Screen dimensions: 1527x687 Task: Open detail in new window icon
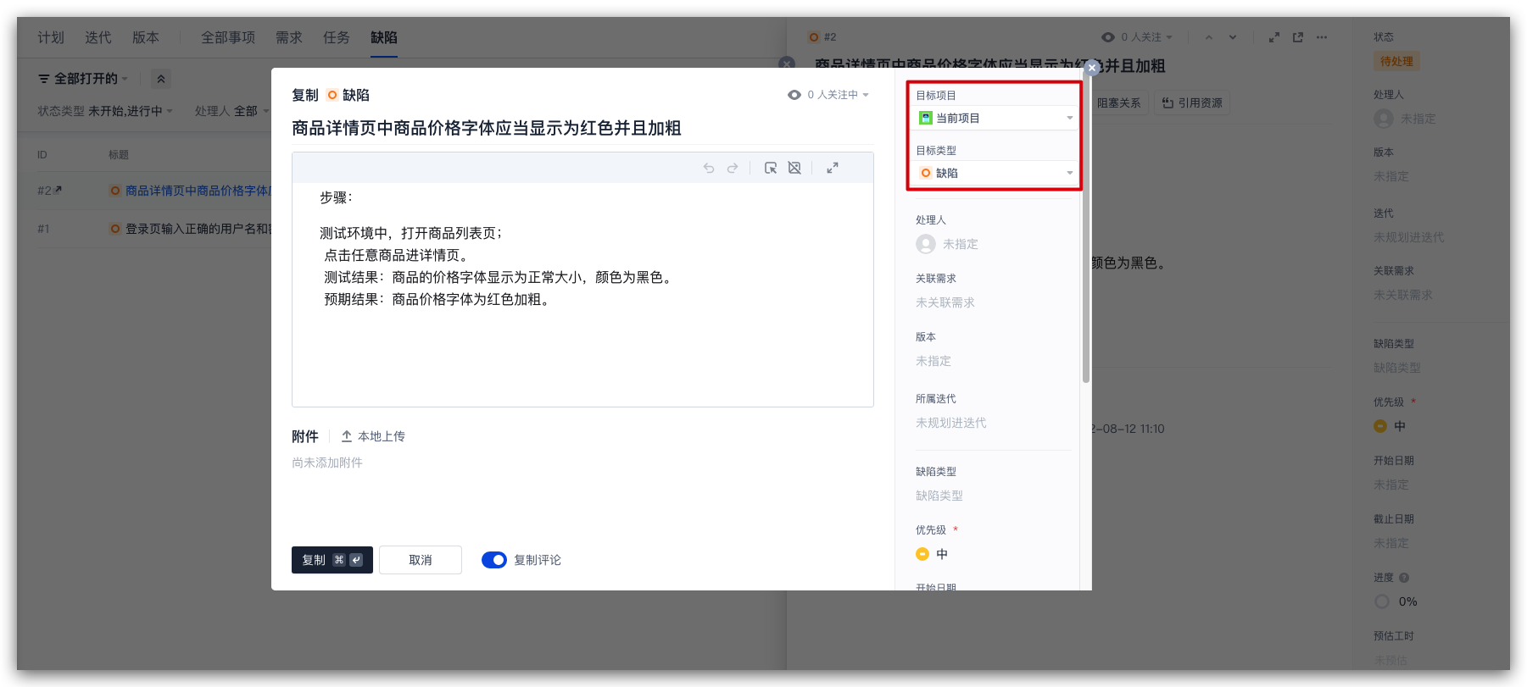pyautogui.click(x=1298, y=37)
